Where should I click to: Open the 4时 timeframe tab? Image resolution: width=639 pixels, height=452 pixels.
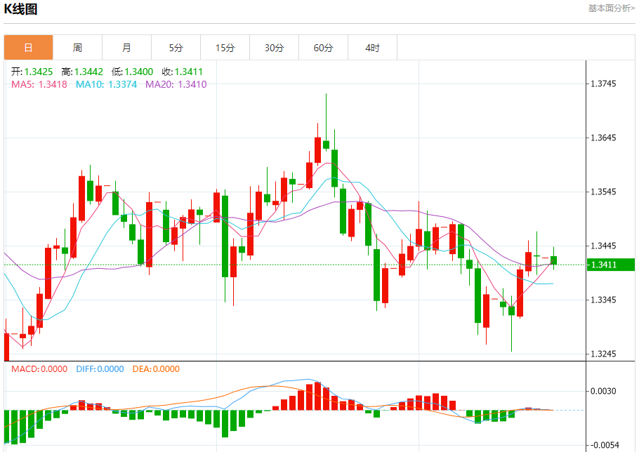click(372, 48)
